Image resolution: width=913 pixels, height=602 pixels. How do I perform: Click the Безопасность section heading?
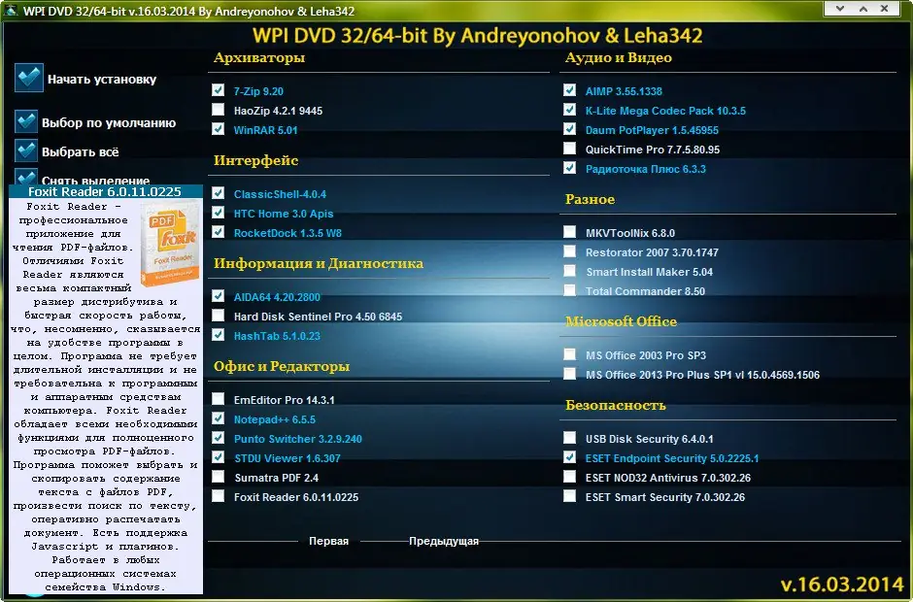click(616, 405)
